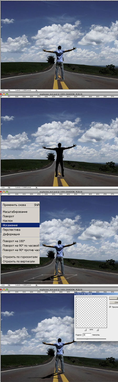Select "Перспектива" in the menu

pyautogui.click(x=20, y=230)
